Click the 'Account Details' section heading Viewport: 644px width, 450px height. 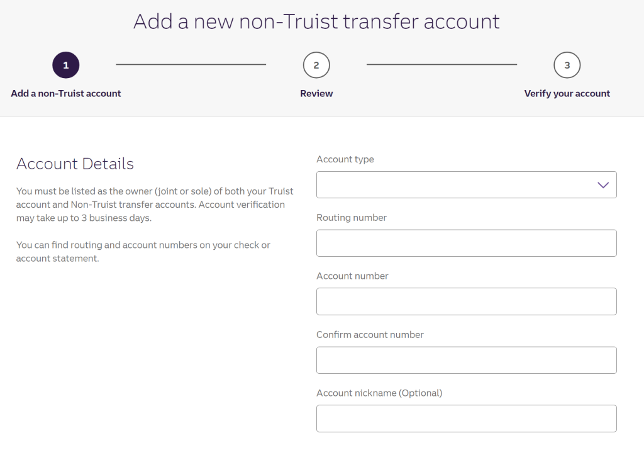75,164
